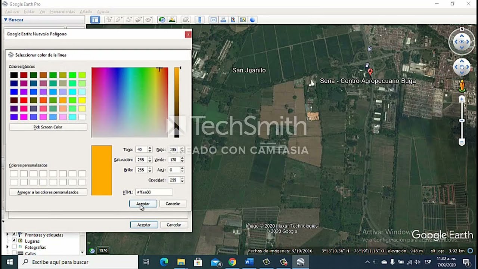Open the Añadir menu
The width and height of the screenshot is (478, 269).
coord(86,12)
